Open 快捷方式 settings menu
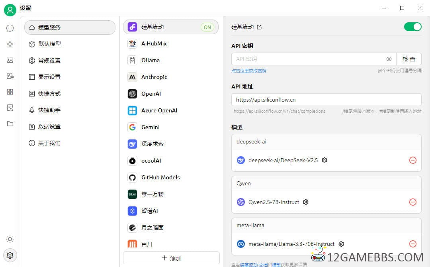The width and height of the screenshot is (430, 267). 70,94
